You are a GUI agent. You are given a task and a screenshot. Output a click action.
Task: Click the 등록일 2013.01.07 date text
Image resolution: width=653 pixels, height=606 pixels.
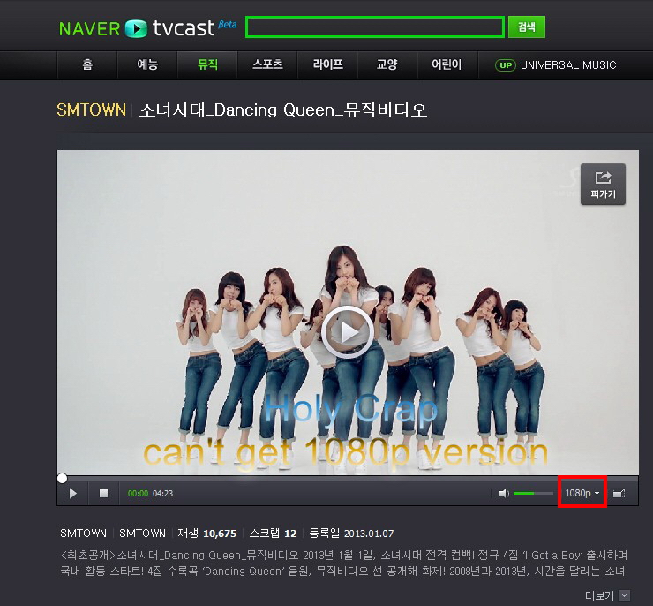[x=351, y=534]
